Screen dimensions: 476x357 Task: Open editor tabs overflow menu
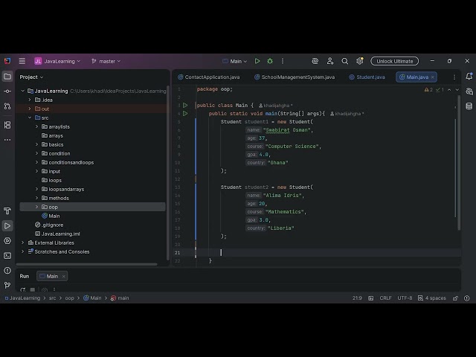454,77
